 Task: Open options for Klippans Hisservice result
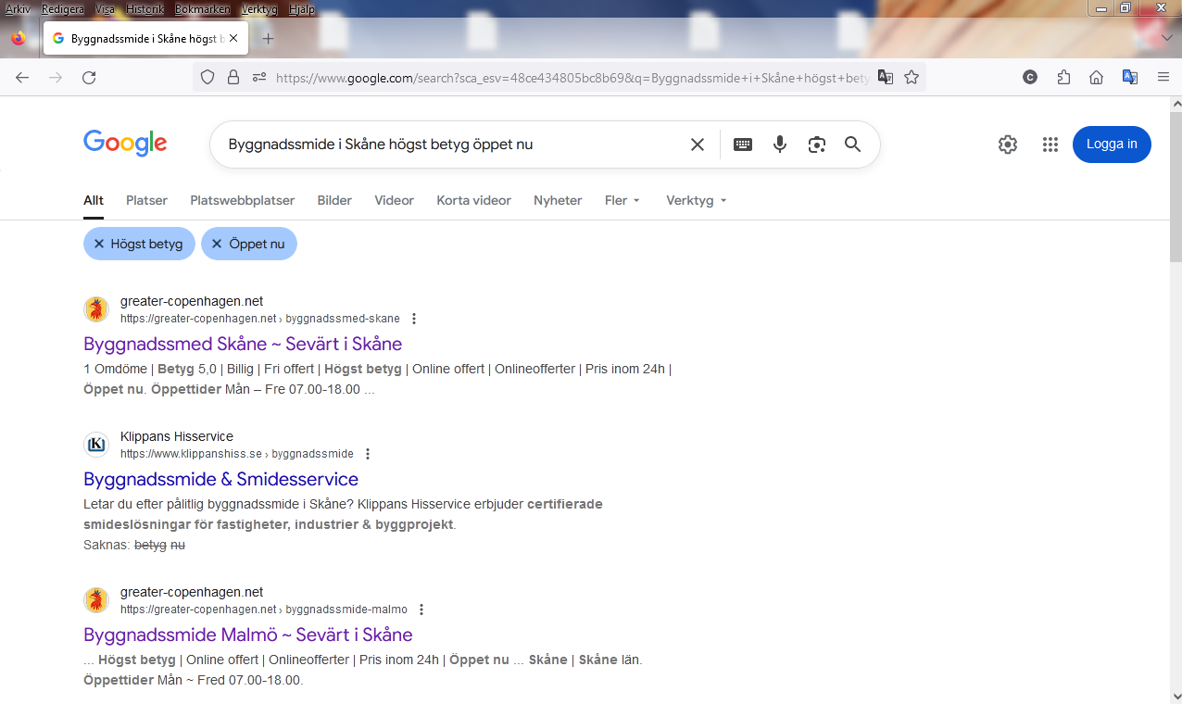click(x=368, y=454)
